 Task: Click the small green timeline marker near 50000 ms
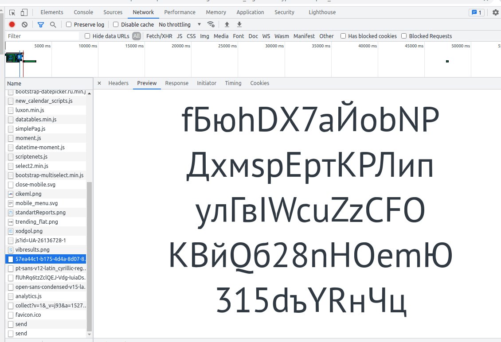(x=447, y=61)
